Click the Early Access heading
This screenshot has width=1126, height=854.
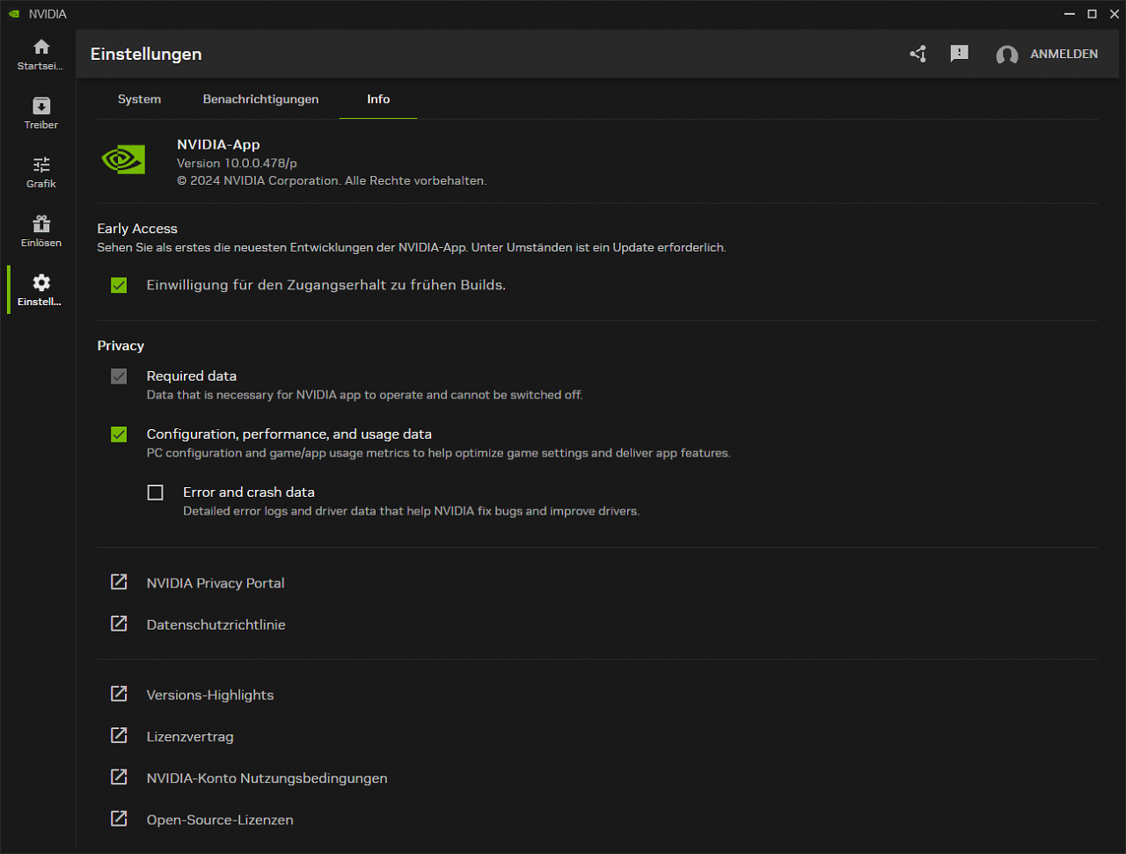(x=137, y=229)
